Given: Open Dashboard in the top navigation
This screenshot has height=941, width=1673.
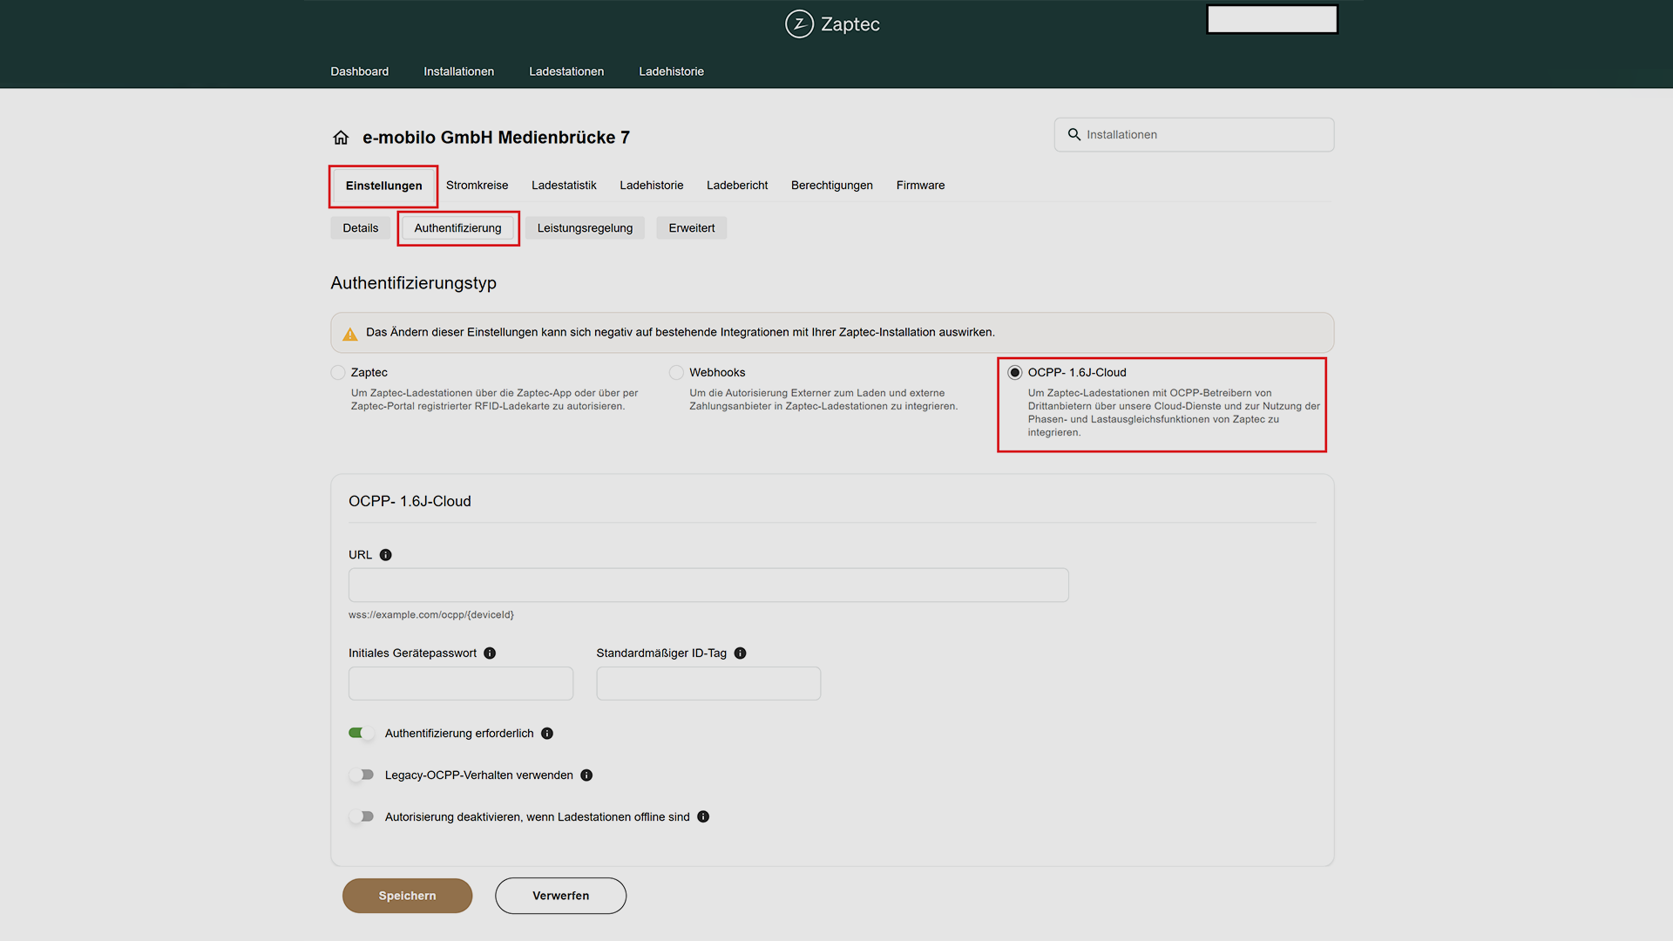Looking at the screenshot, I should click(x=360, y=71).
